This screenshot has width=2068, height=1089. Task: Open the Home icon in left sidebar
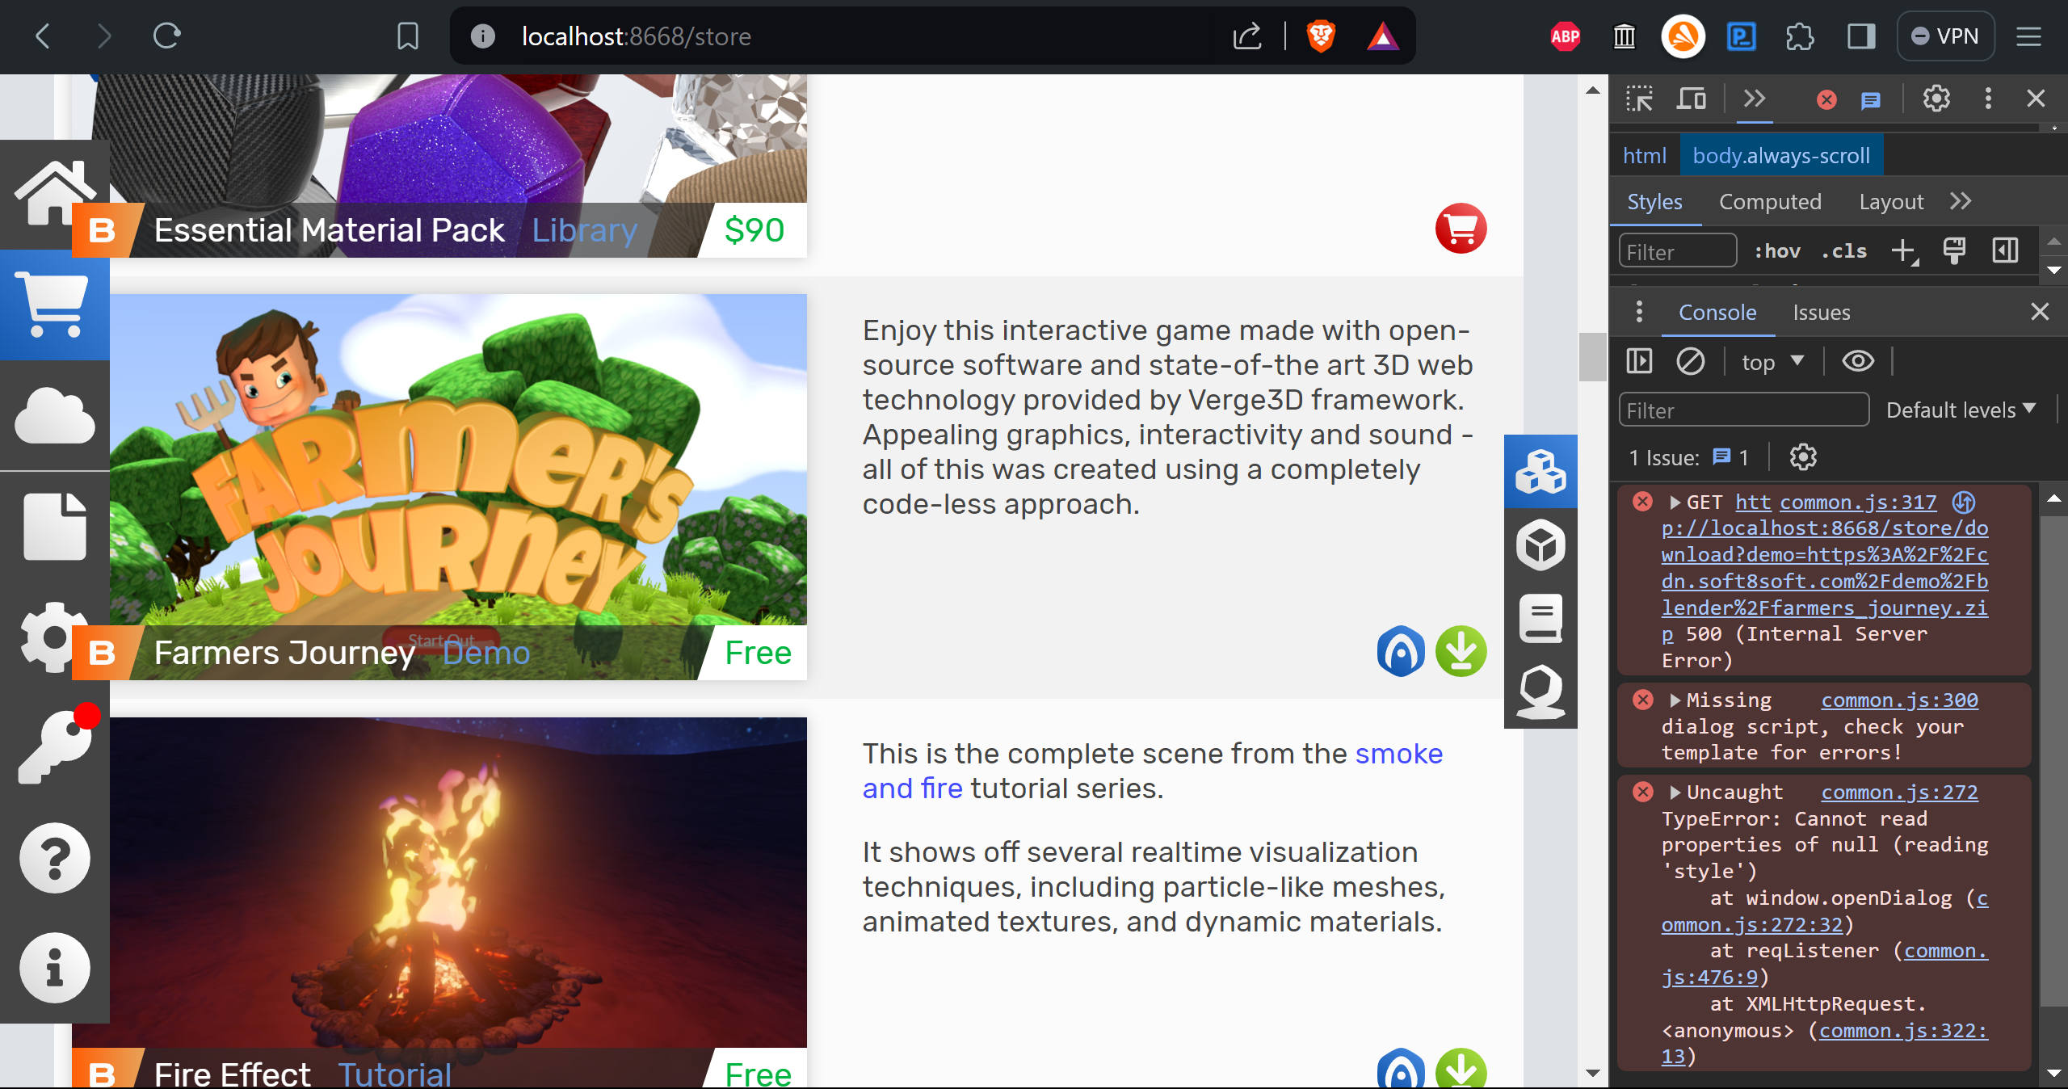pos(54,194)
